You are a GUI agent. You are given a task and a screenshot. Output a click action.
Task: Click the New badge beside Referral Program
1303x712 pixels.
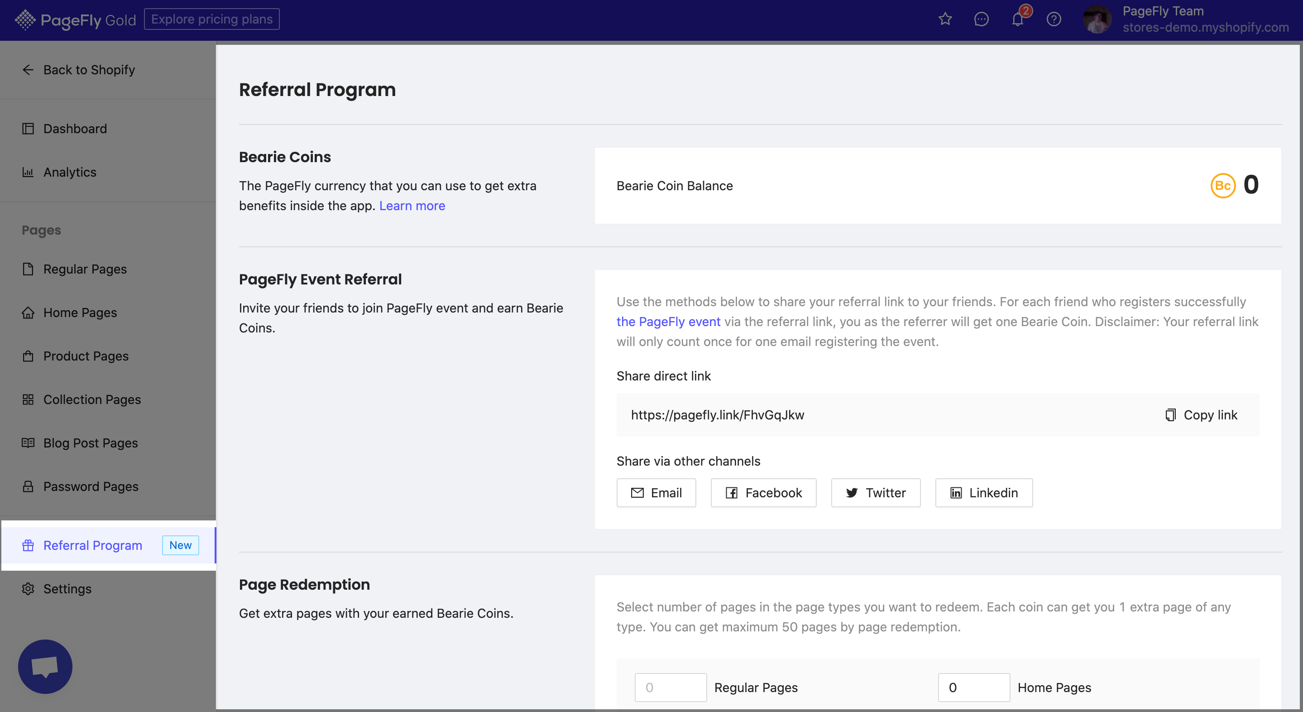point(181,545)
